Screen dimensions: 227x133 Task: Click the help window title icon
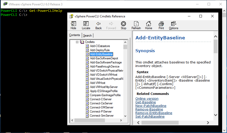point(71,16)
